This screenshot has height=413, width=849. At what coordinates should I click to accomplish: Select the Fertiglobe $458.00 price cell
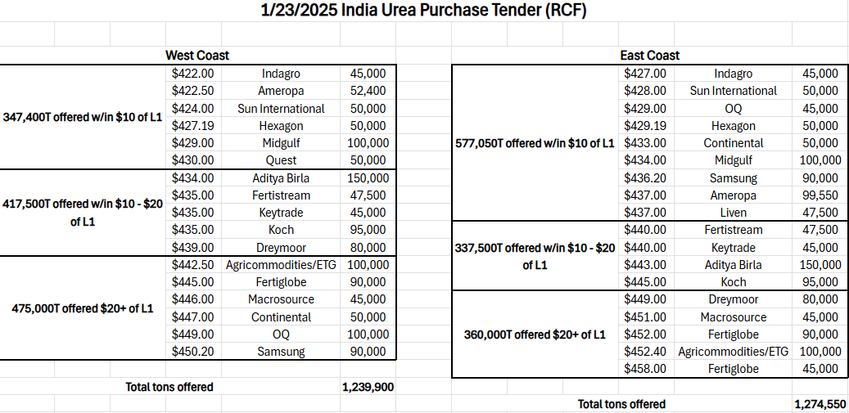645,369
